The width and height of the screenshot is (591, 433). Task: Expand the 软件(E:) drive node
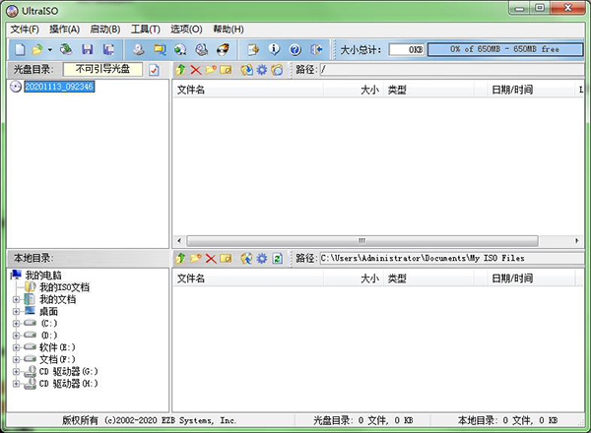click(16, 347)
